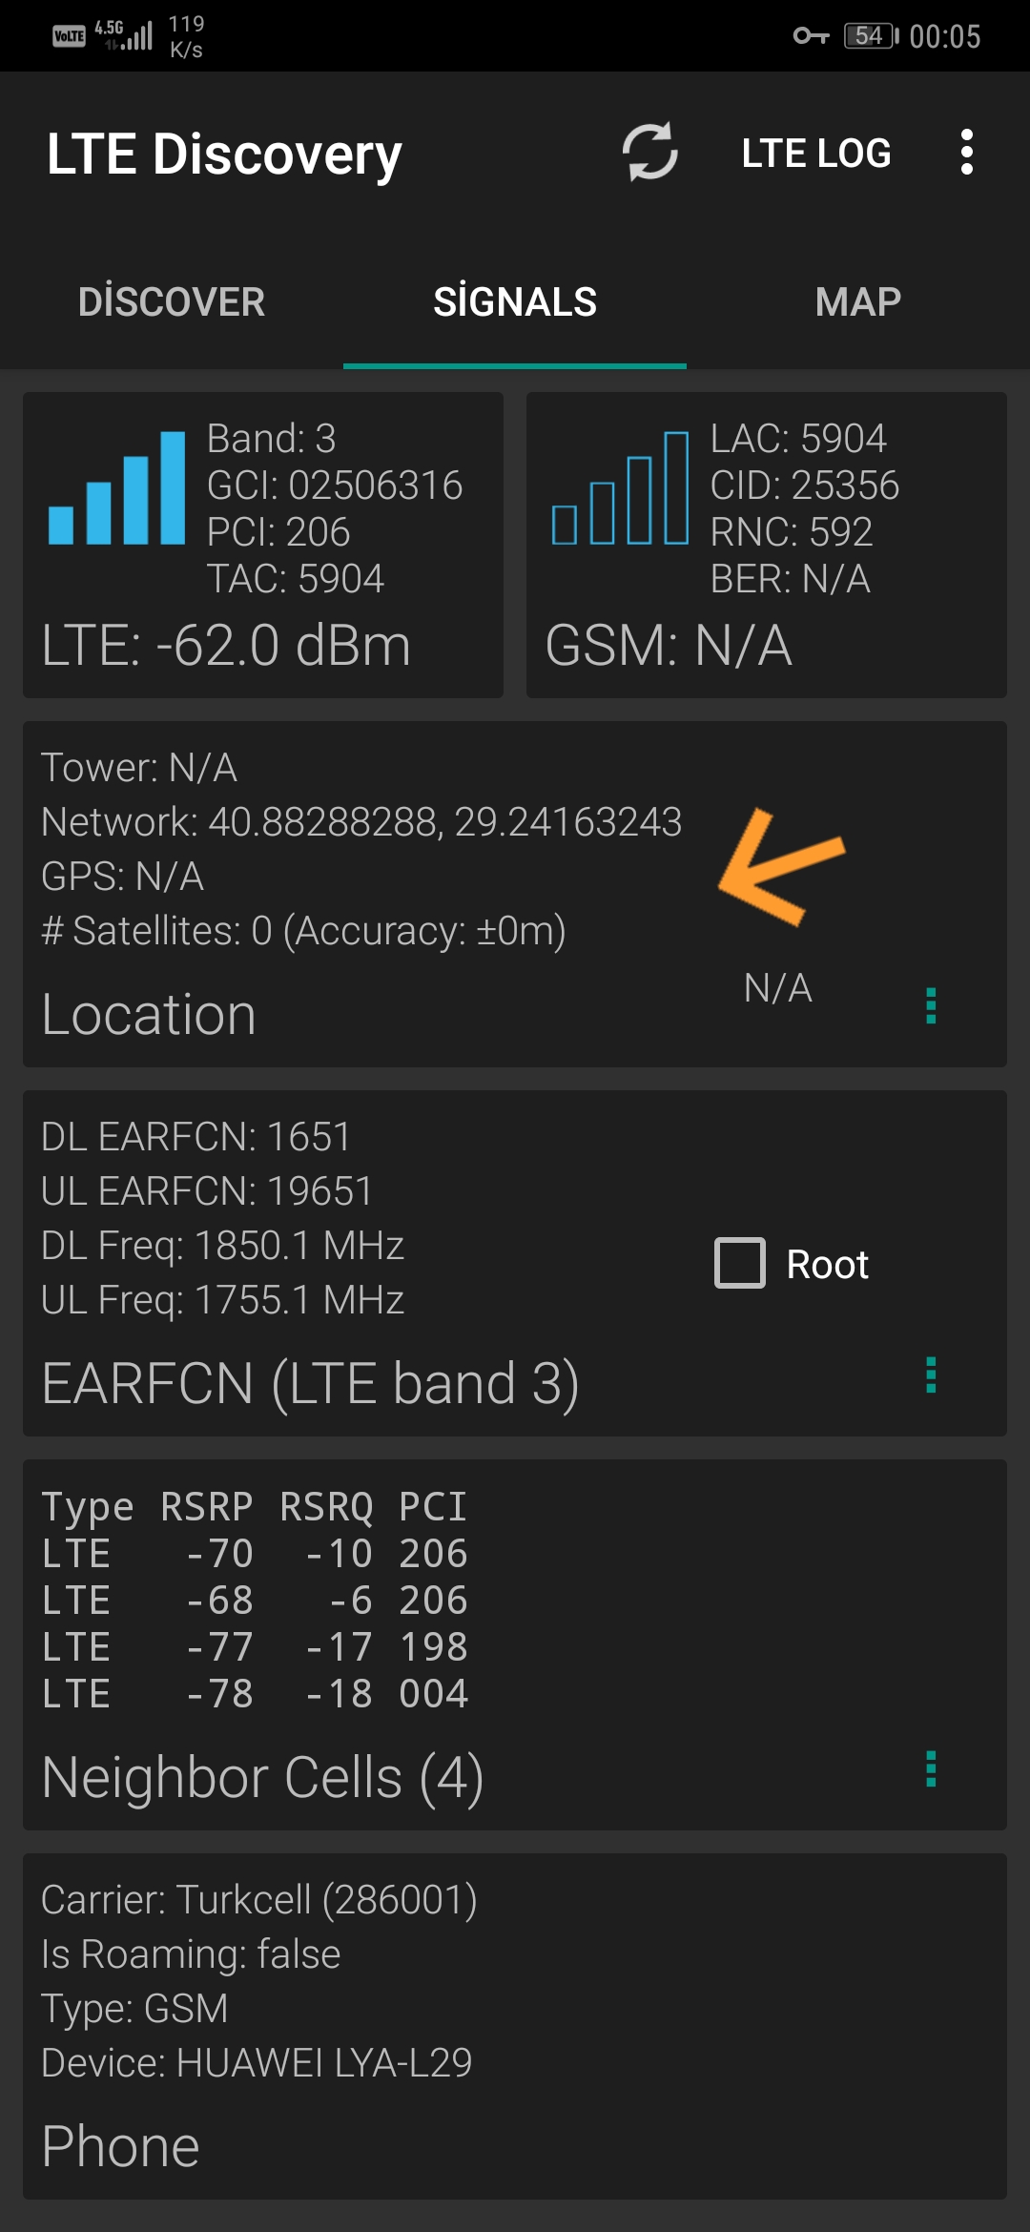Switch to the DISCOVER tab
The width and height of the screenshot is (1030, 2232).
[x=172, y=301]
